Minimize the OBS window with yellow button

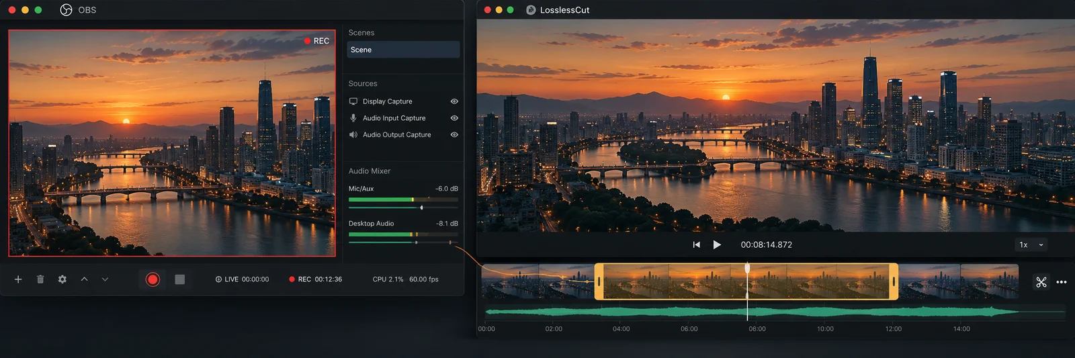click(x=25, y=10)
